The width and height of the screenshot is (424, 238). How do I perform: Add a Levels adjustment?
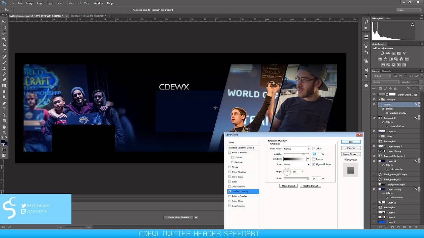coord(388,53)
